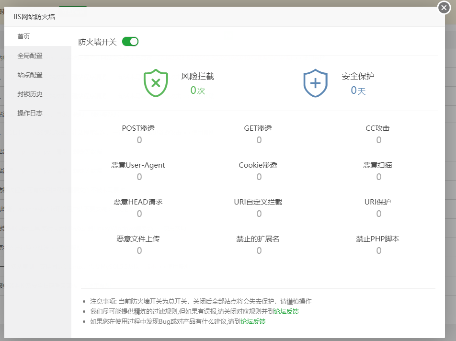Open the 操作日志 log page
The image size is (456, 341).
pos(30,113)
